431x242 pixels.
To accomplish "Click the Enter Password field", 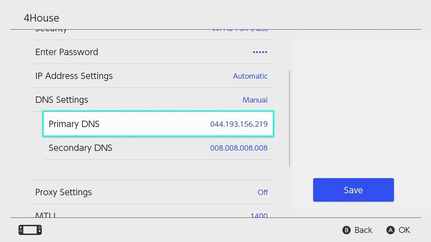I will click(152, 52).
